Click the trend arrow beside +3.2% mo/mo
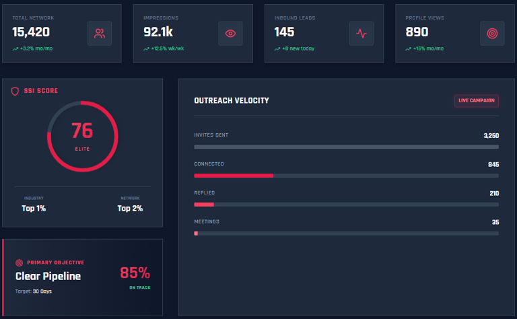517x319 pixels. point(15,48)
